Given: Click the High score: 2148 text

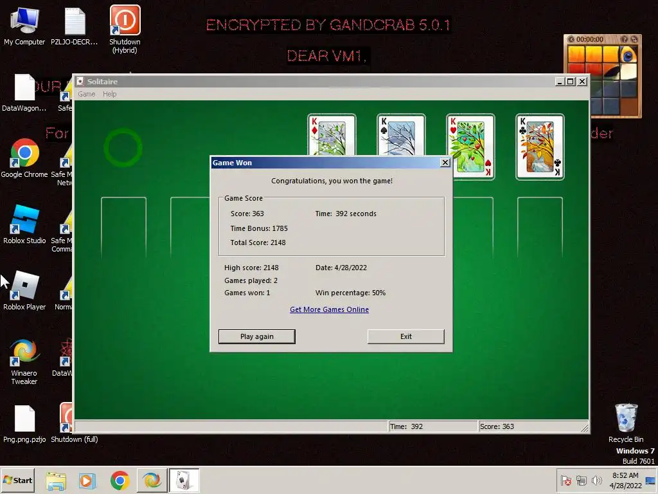Looking at the screenshot, I should [251, 268].
